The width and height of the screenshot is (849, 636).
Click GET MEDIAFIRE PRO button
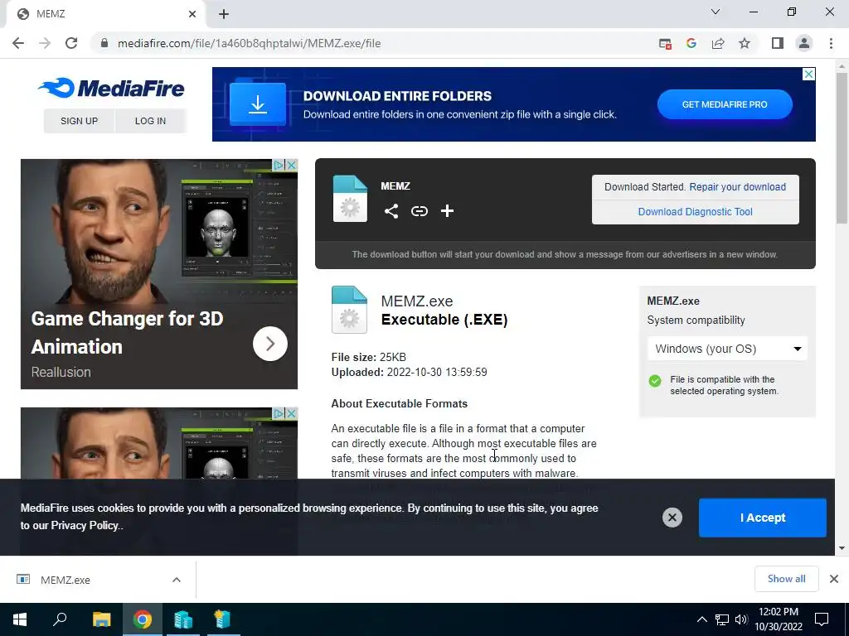coord(725,104)
